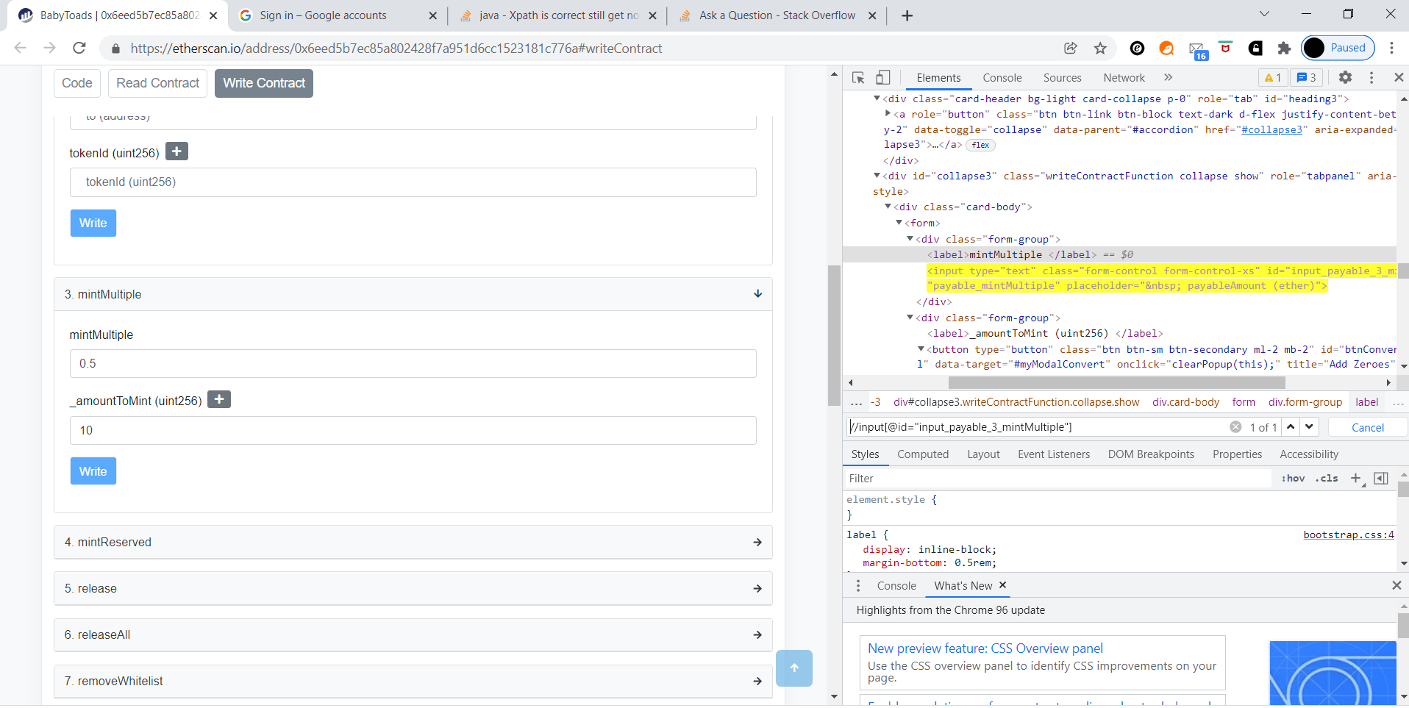Open CSS Overview panel preview link

tap(985, 648)
